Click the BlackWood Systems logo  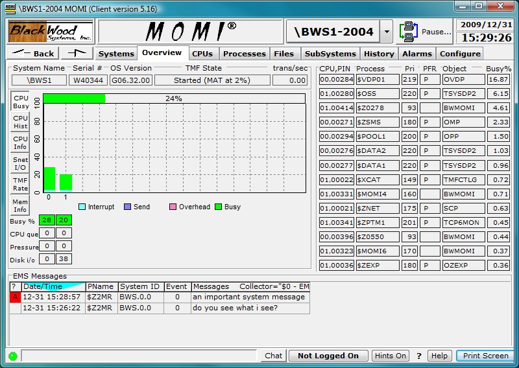pyautogui.click(x=51, y=31)
